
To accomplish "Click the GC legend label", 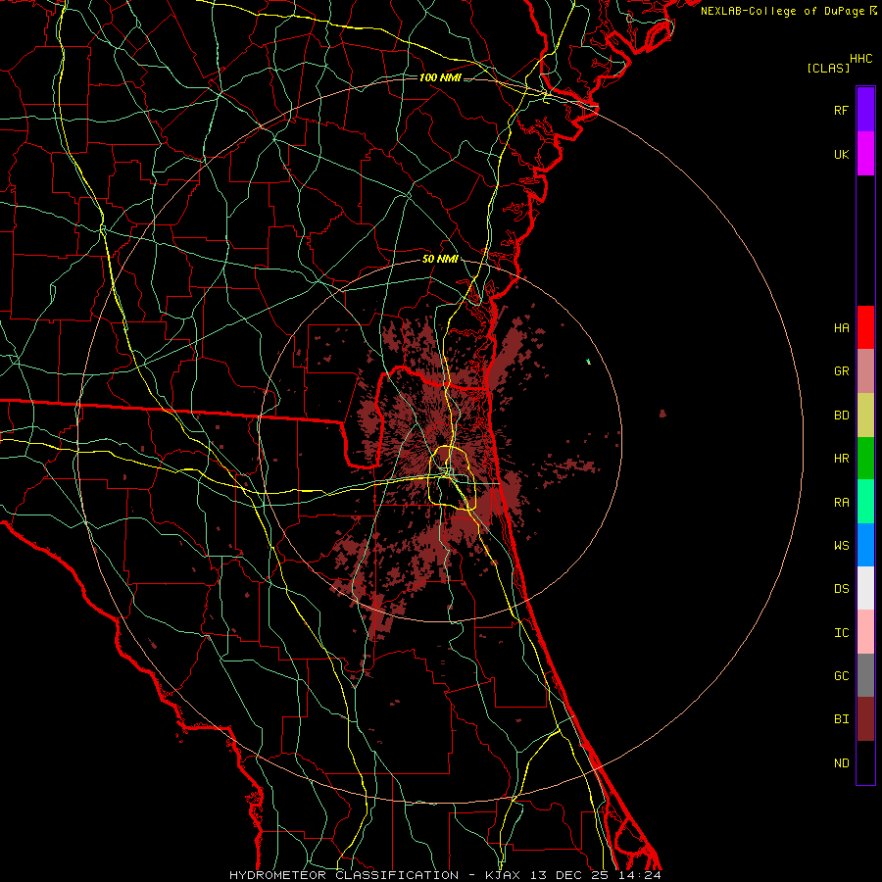I will click(x=841, y=676).
